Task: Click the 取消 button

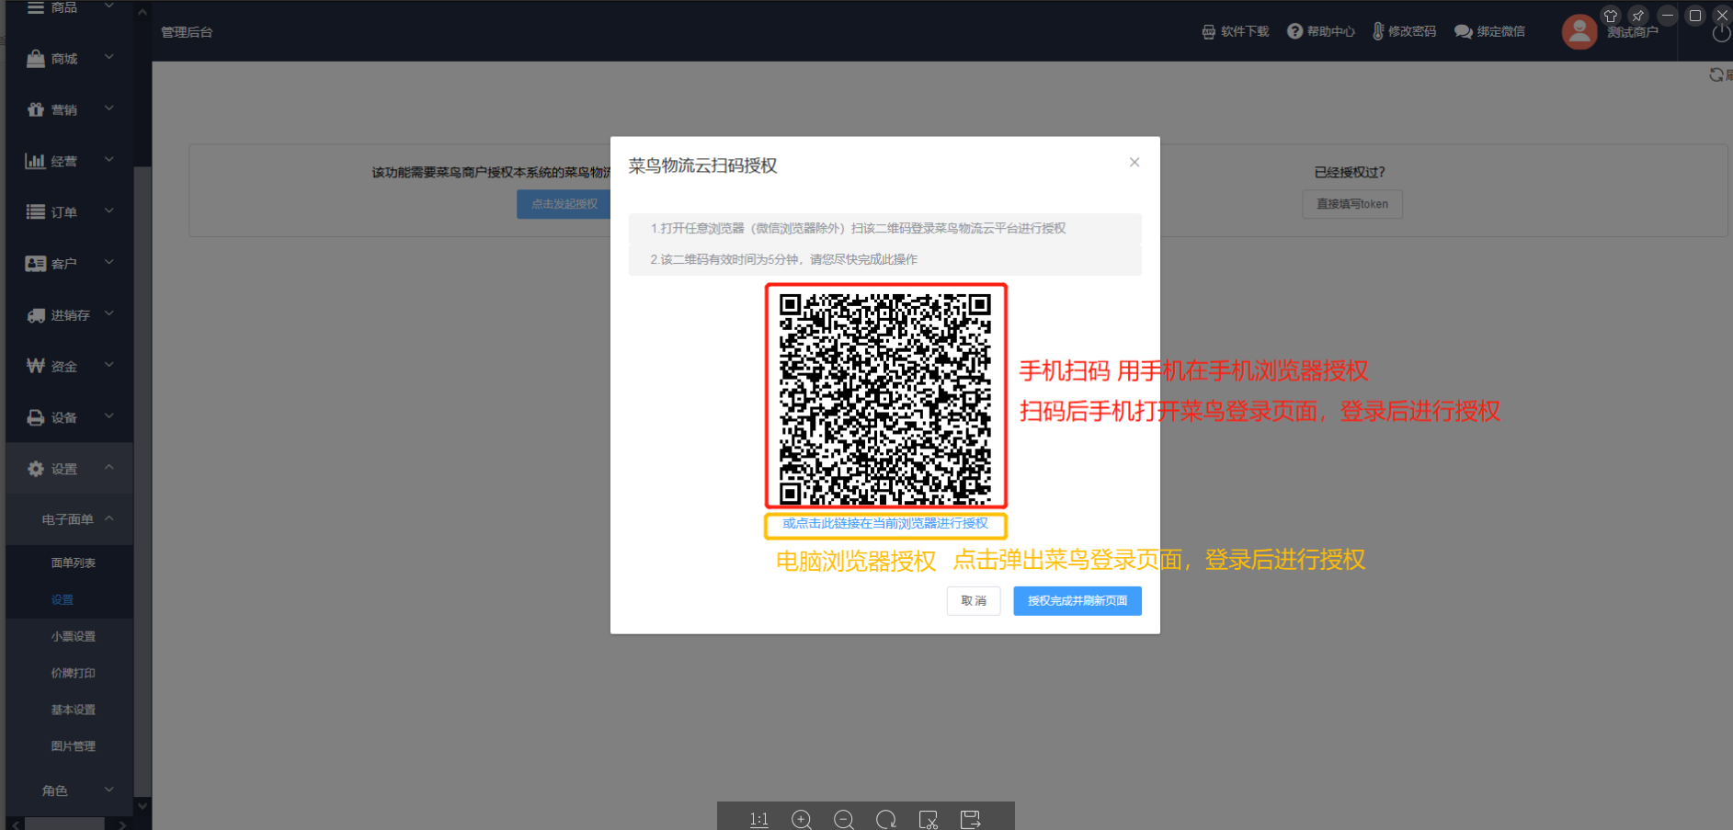Action: pos(974,601)
